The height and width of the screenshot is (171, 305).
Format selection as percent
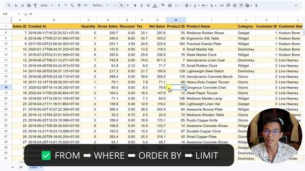[x=66, y=5]
